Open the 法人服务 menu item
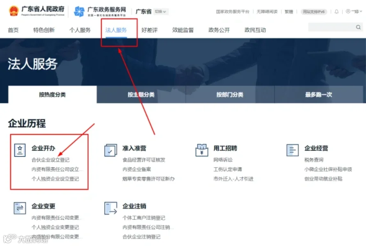 116,30
